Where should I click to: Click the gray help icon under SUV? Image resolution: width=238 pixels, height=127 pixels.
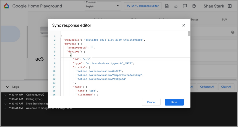[x=233, y=32]
